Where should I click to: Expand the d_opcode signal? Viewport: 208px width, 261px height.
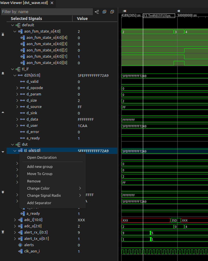(x=17, y=88)
